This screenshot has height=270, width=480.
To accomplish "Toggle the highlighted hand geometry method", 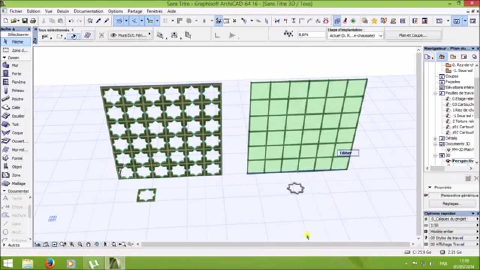I will (x=74, y=36).
